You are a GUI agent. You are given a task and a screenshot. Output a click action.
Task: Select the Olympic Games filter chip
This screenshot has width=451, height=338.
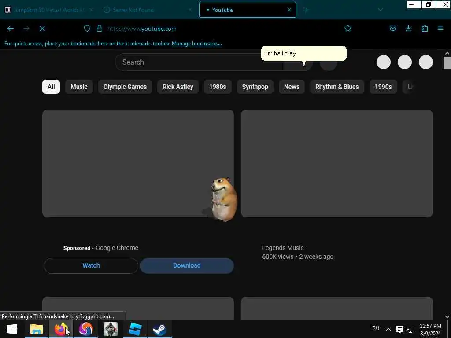125,87
